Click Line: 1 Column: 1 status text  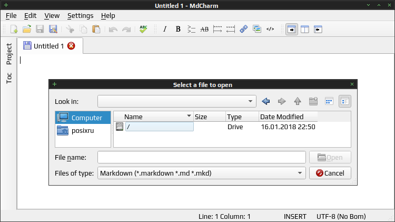click(224, 216)
